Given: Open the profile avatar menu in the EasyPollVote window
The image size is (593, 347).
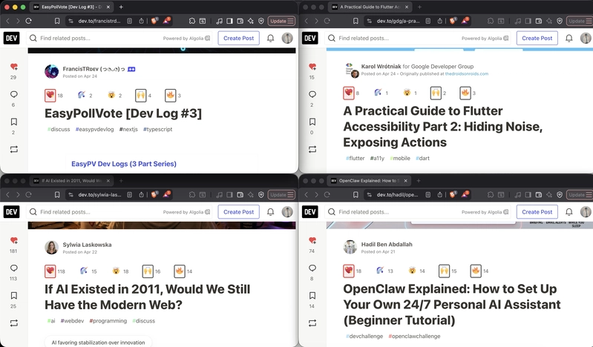Looking at the screenshot, I should pyautogui.click(x=287, y=38).
